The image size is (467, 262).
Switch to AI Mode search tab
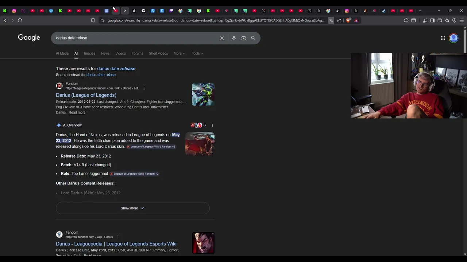pos(62,53)
